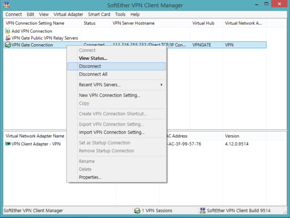This screenshot has height=218, width=290.
Task: Click SoftEther VPN Client Build 9514 text
Action: [238, 211]
